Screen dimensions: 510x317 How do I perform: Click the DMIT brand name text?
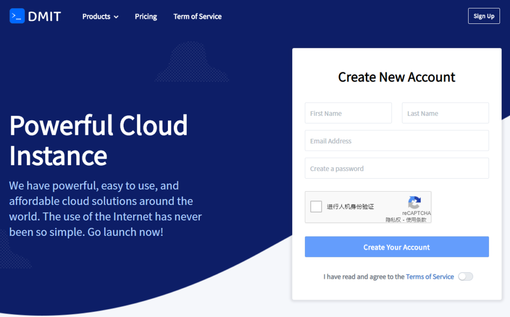coord(44,16)
